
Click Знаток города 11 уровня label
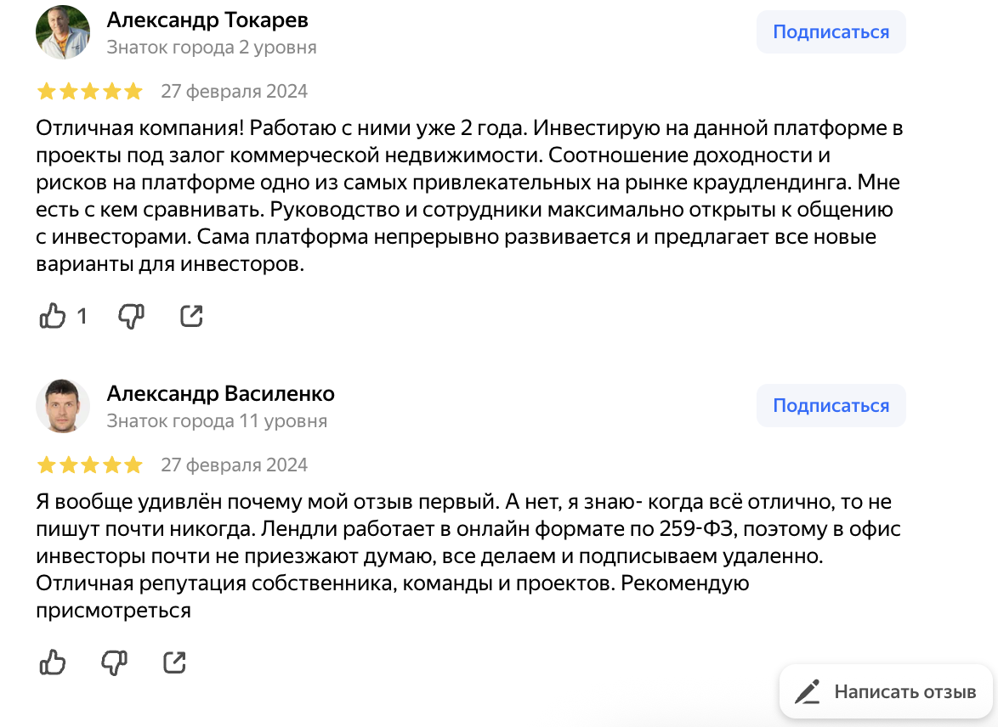click(217, 420)
